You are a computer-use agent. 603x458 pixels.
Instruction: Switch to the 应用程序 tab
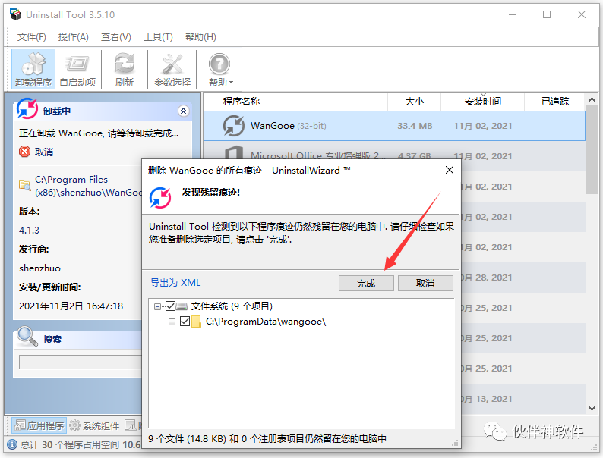point(39,425)
